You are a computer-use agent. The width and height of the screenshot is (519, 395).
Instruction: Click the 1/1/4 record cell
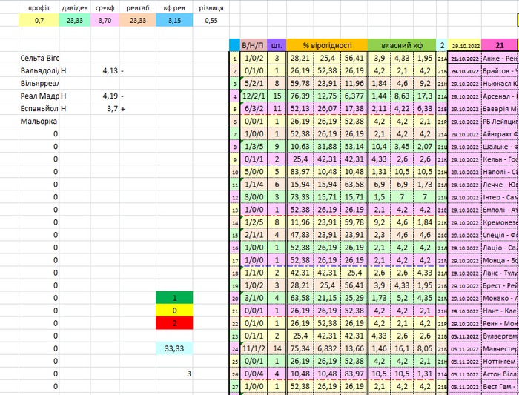[254, 185]
